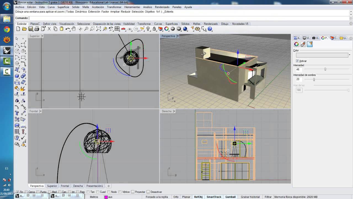The height and width of the screenshot is (199, 353).
Task: Enable the Cerca object snap checkbox
Action: [26, 192]
